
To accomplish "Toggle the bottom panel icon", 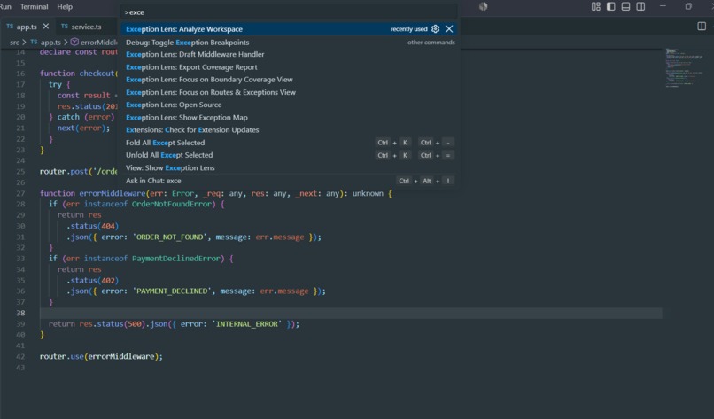I will 625,6.
